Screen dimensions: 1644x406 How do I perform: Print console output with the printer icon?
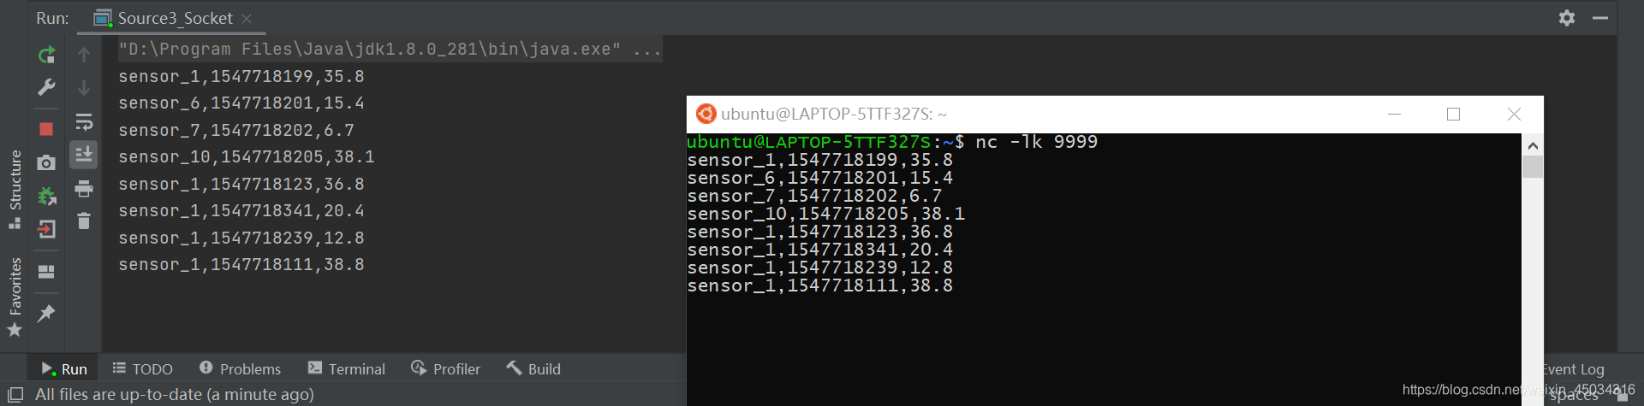tap(84, 189)
